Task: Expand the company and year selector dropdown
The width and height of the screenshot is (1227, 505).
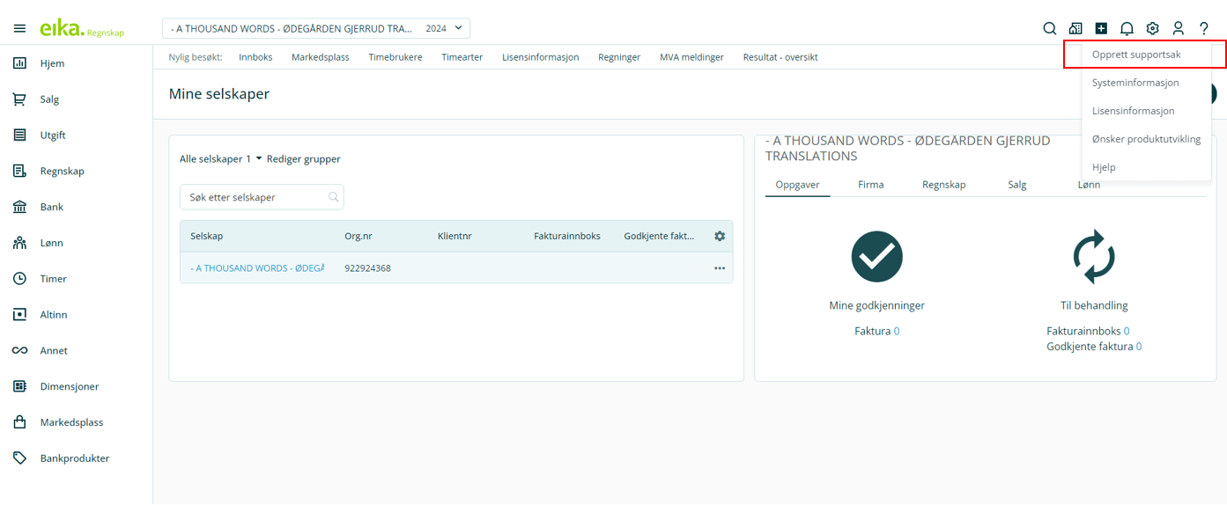Action: [x=315, y=28]
